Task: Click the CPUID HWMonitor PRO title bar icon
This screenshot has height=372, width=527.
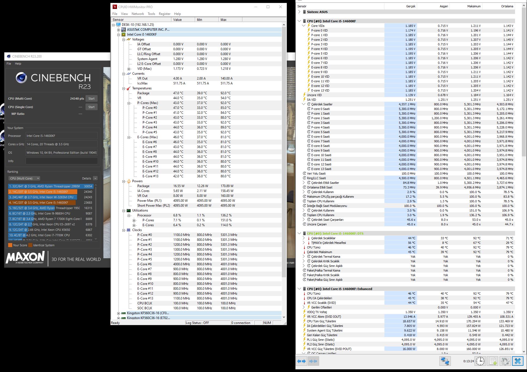Action: [x=115, y=7]
